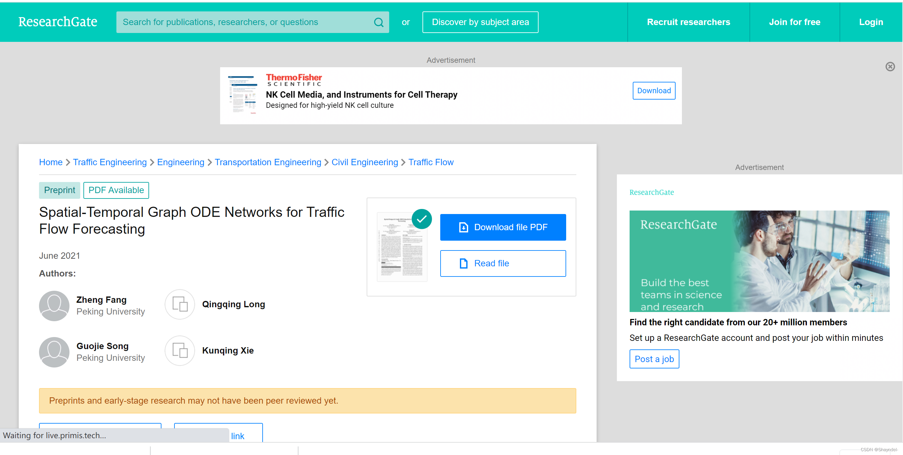Click Qingqing Long's placeholder author icon
This screenshot has height=455, width=903.
click(x=180, y=304)
